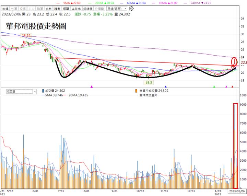The image size is (247, 196).
Task: Click the 240MA 23.91 legend label
Action: point(201,3)
